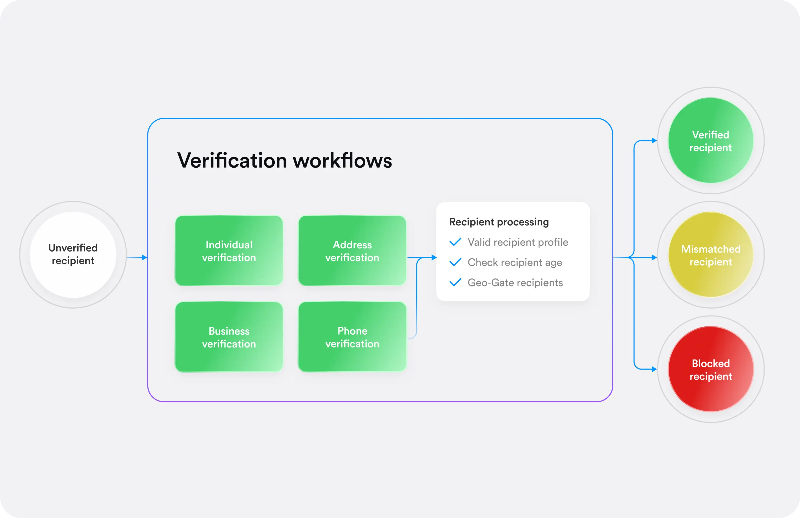
Task: Click arrow from Unverified recipient to workflows
Action: pos(137,257)
